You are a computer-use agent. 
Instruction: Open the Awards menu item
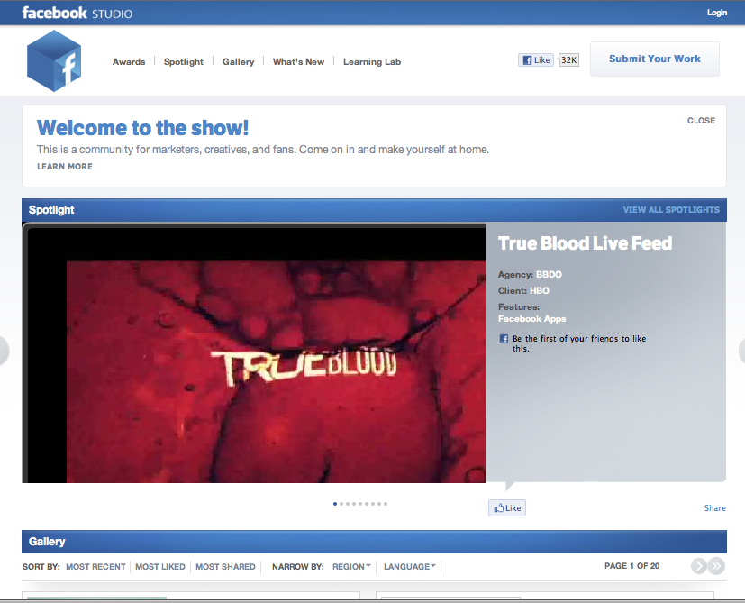pos(129,62)
